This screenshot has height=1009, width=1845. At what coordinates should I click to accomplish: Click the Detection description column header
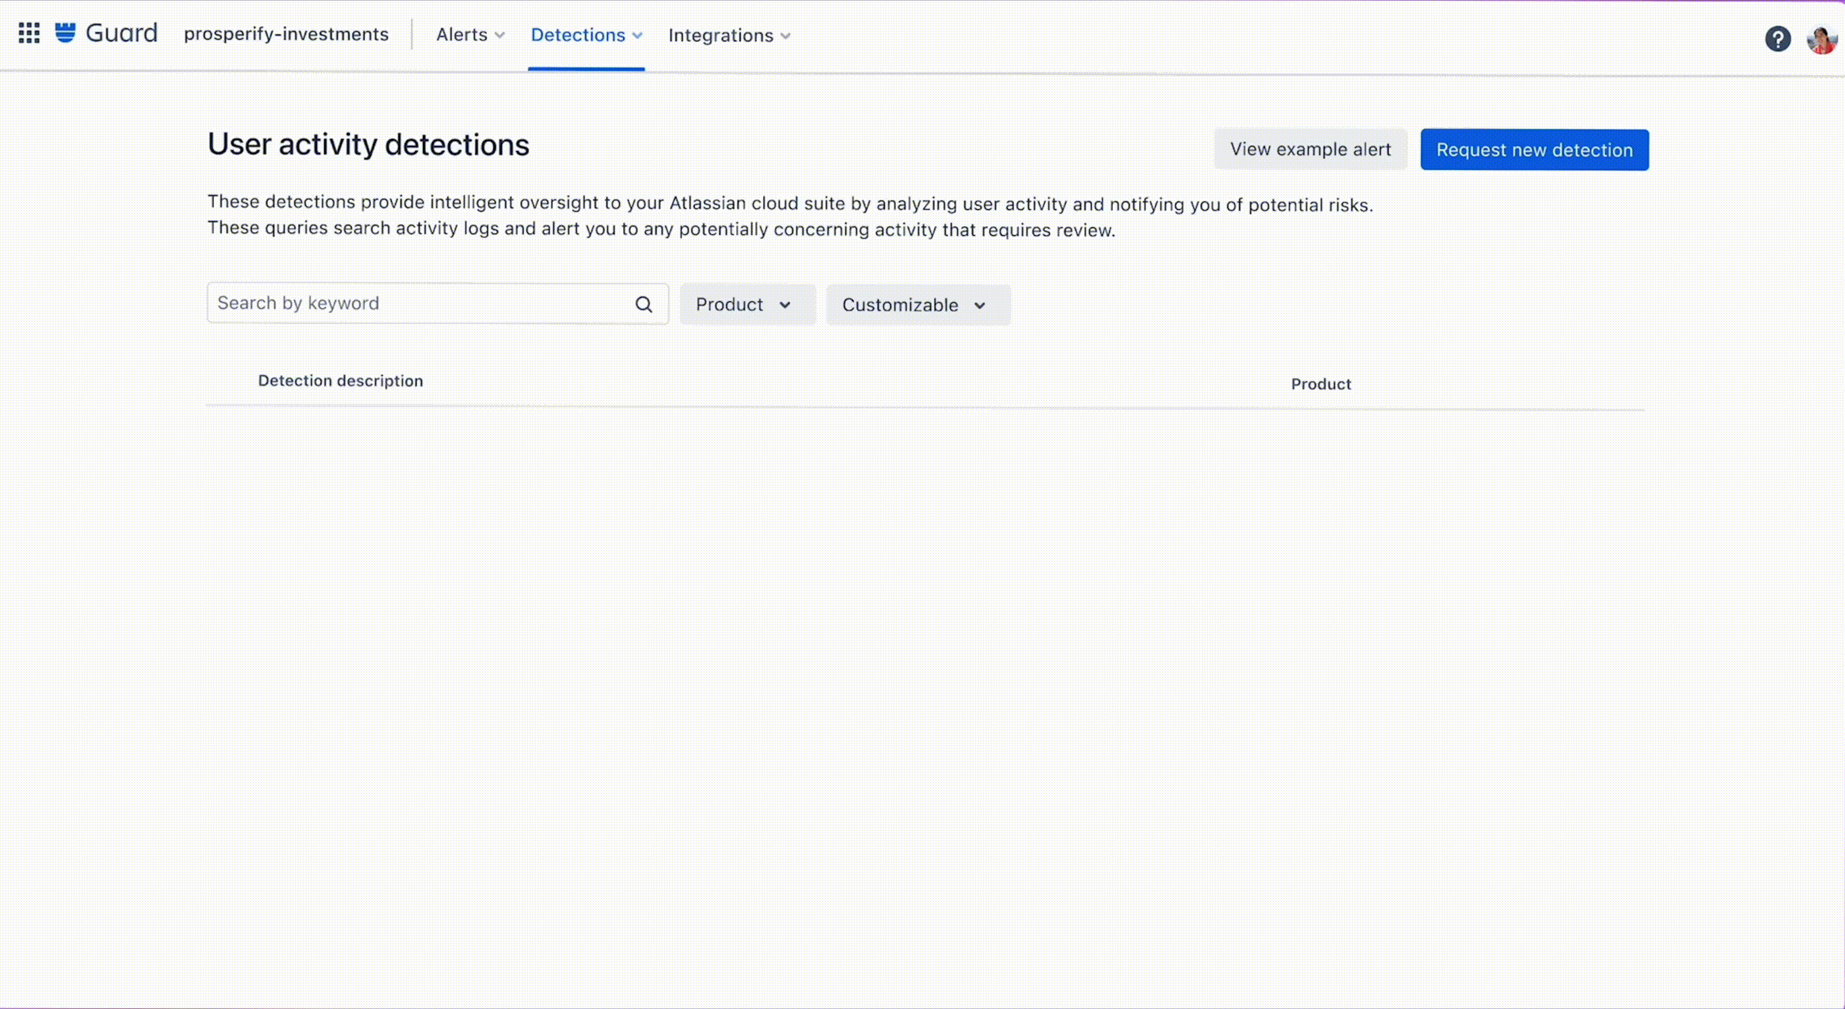click(340, 381)
